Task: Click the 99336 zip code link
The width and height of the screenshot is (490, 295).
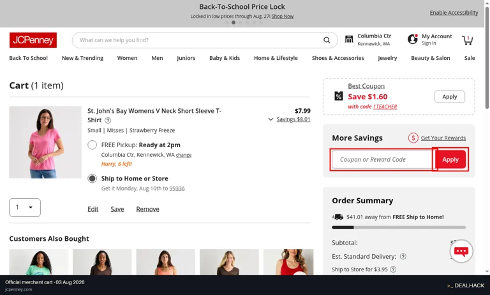Action: (x=177, y=189)
